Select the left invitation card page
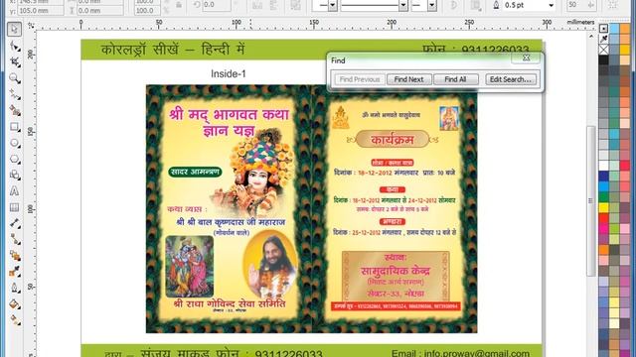The height and width of the screenshot is (357, 636). pos(229,209)
